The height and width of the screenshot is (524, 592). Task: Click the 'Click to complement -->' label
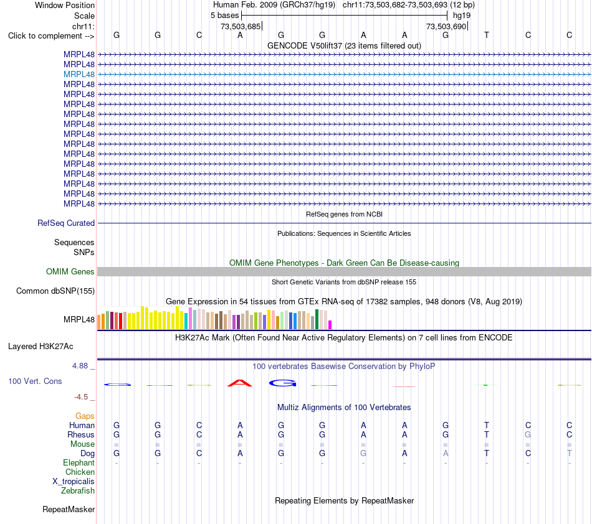point(51,36)
